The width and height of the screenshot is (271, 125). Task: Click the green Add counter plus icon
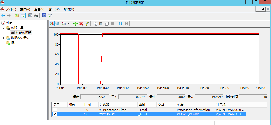(75, 24)
